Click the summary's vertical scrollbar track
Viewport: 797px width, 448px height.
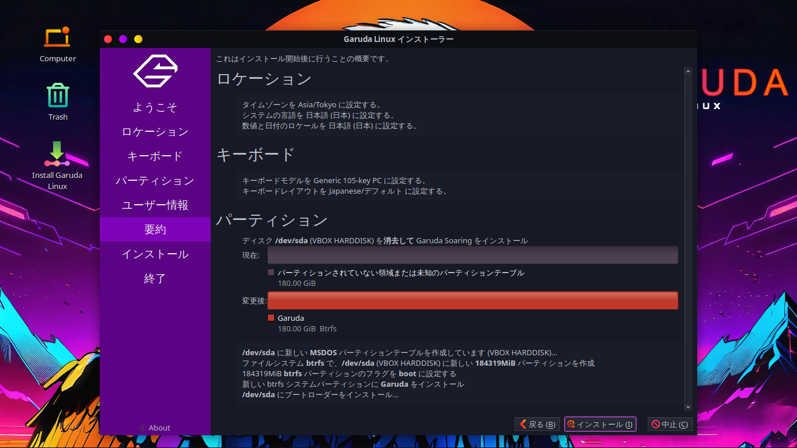coord(688,239)
